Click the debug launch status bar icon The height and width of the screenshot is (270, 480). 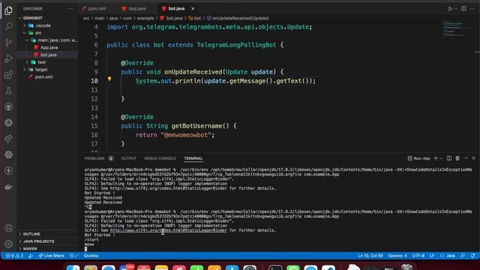click(31, 256)
